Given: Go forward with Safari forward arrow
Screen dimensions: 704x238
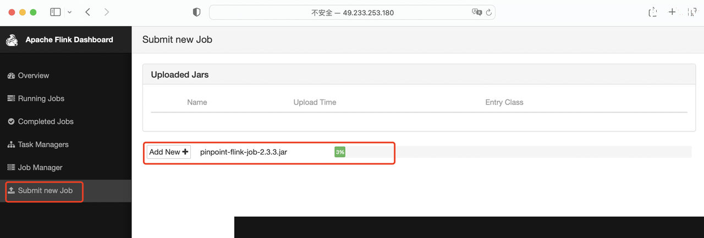Looking at the screenshot, I should 106,12.
